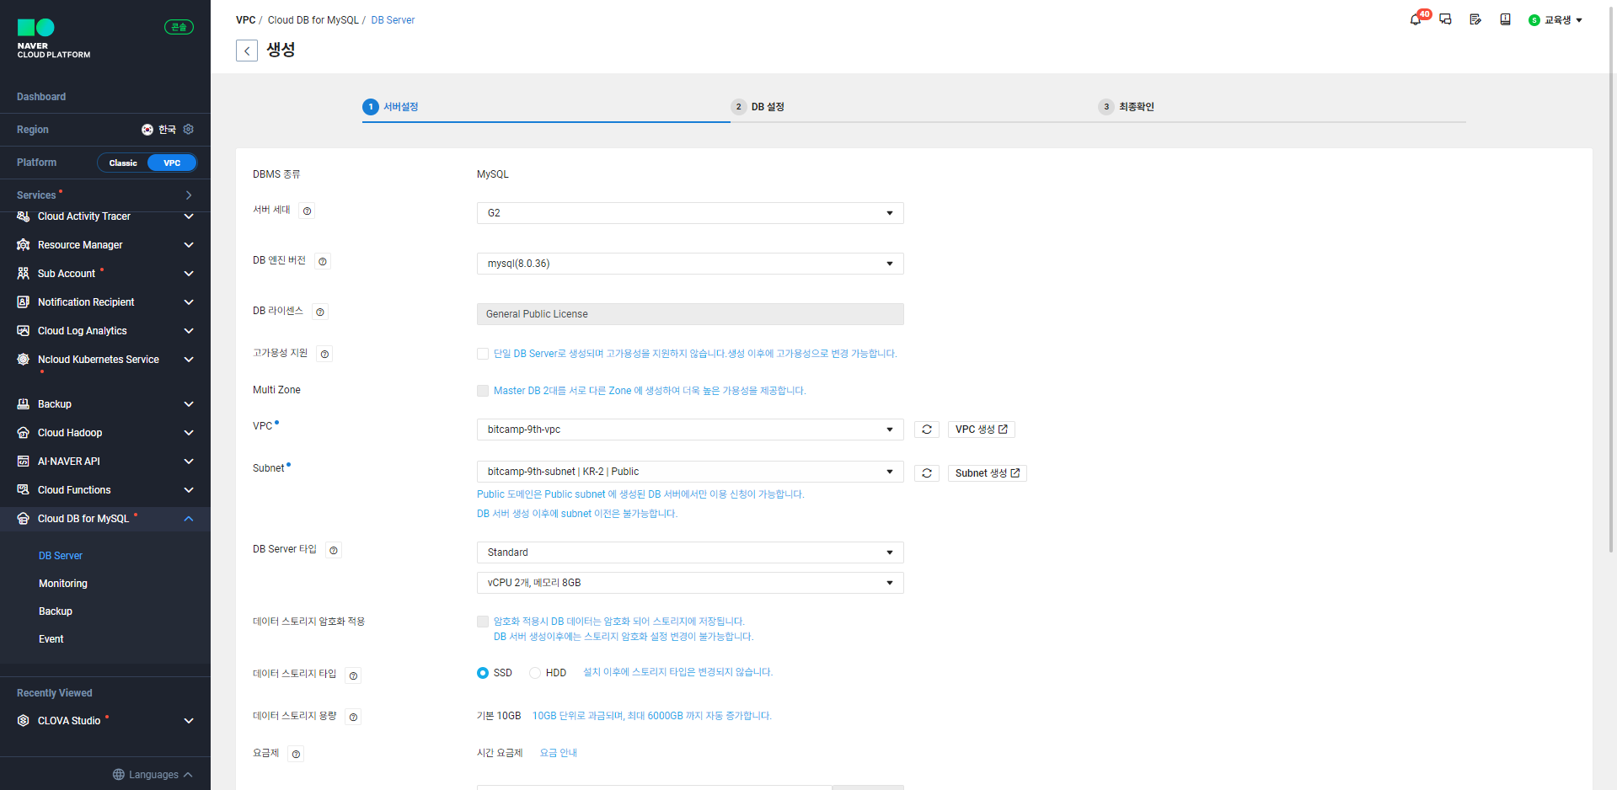Screen dimensions: 1617x790
Task: Click the Cloud Hadoop icon
Action: coord(24,433)
